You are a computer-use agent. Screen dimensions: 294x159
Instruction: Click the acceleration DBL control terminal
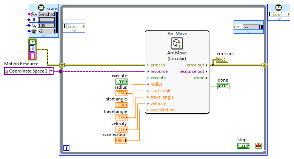121,140
